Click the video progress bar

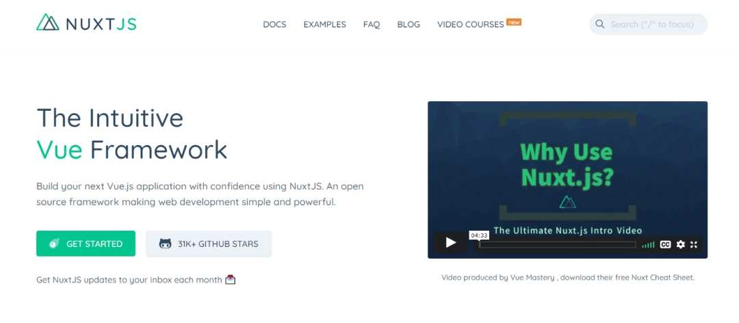(x=557, y=244)
